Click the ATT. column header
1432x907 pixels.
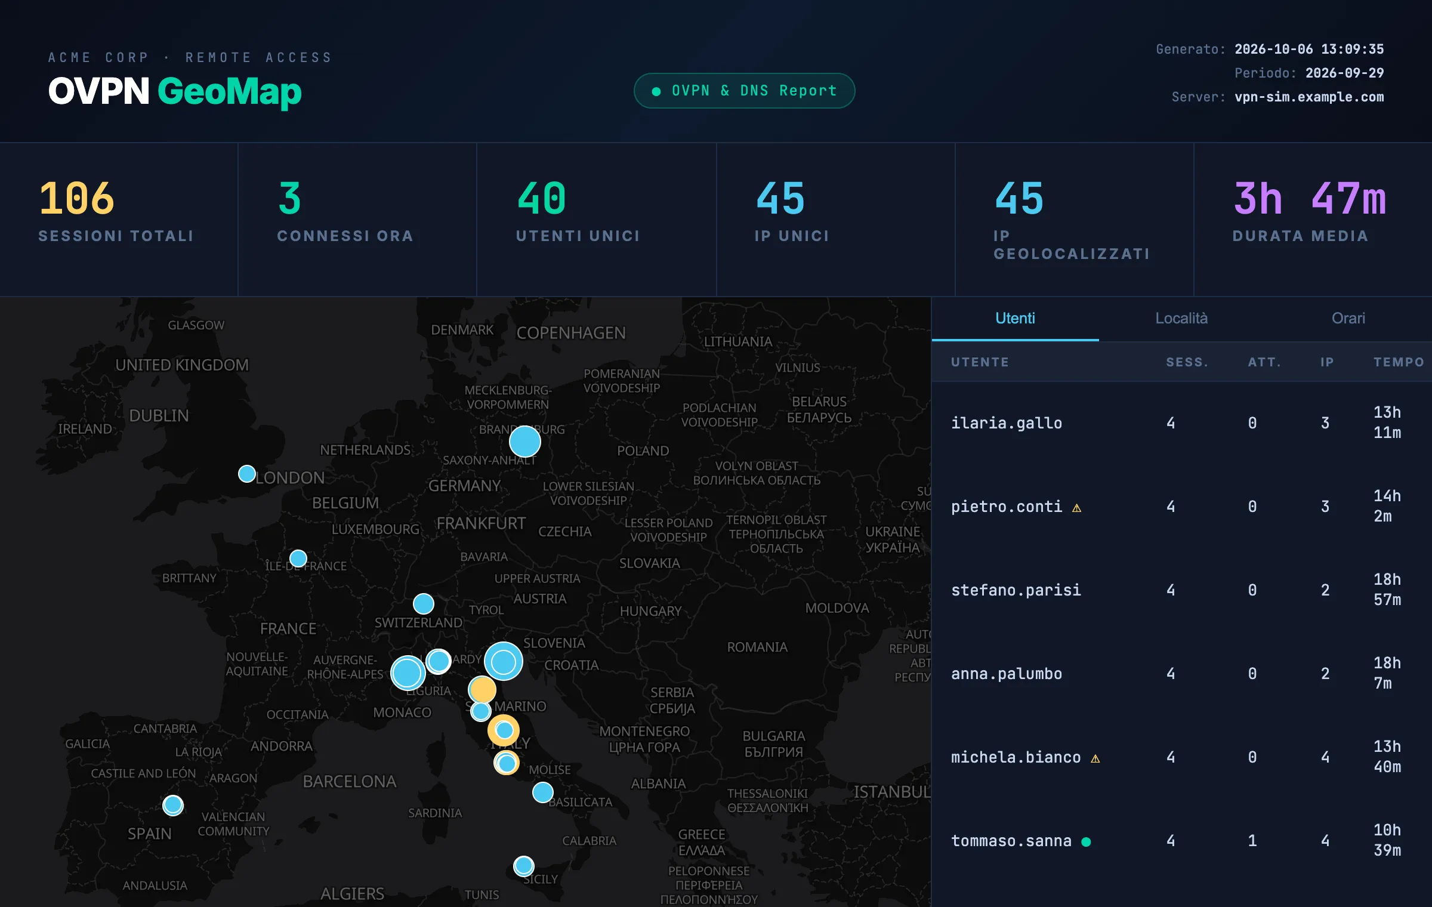1264,362
